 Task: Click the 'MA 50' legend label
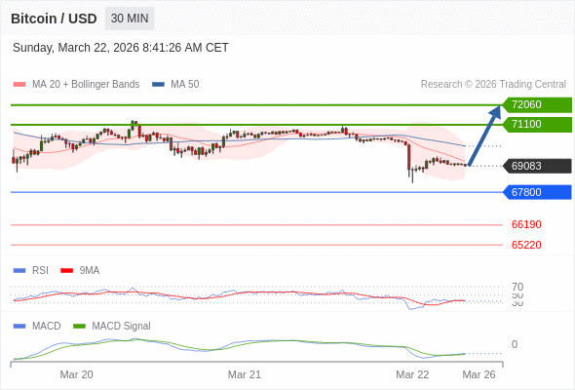(x=185, y=85)
